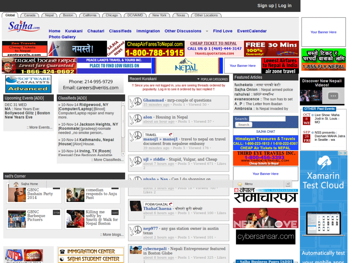Click the red arrow on POEM/GHAZAL tag
The width and height of the screenshot is (351, 263).
(x=171, y=204)
